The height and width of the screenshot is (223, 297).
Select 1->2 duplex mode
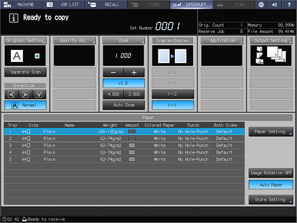pos(173,94)
